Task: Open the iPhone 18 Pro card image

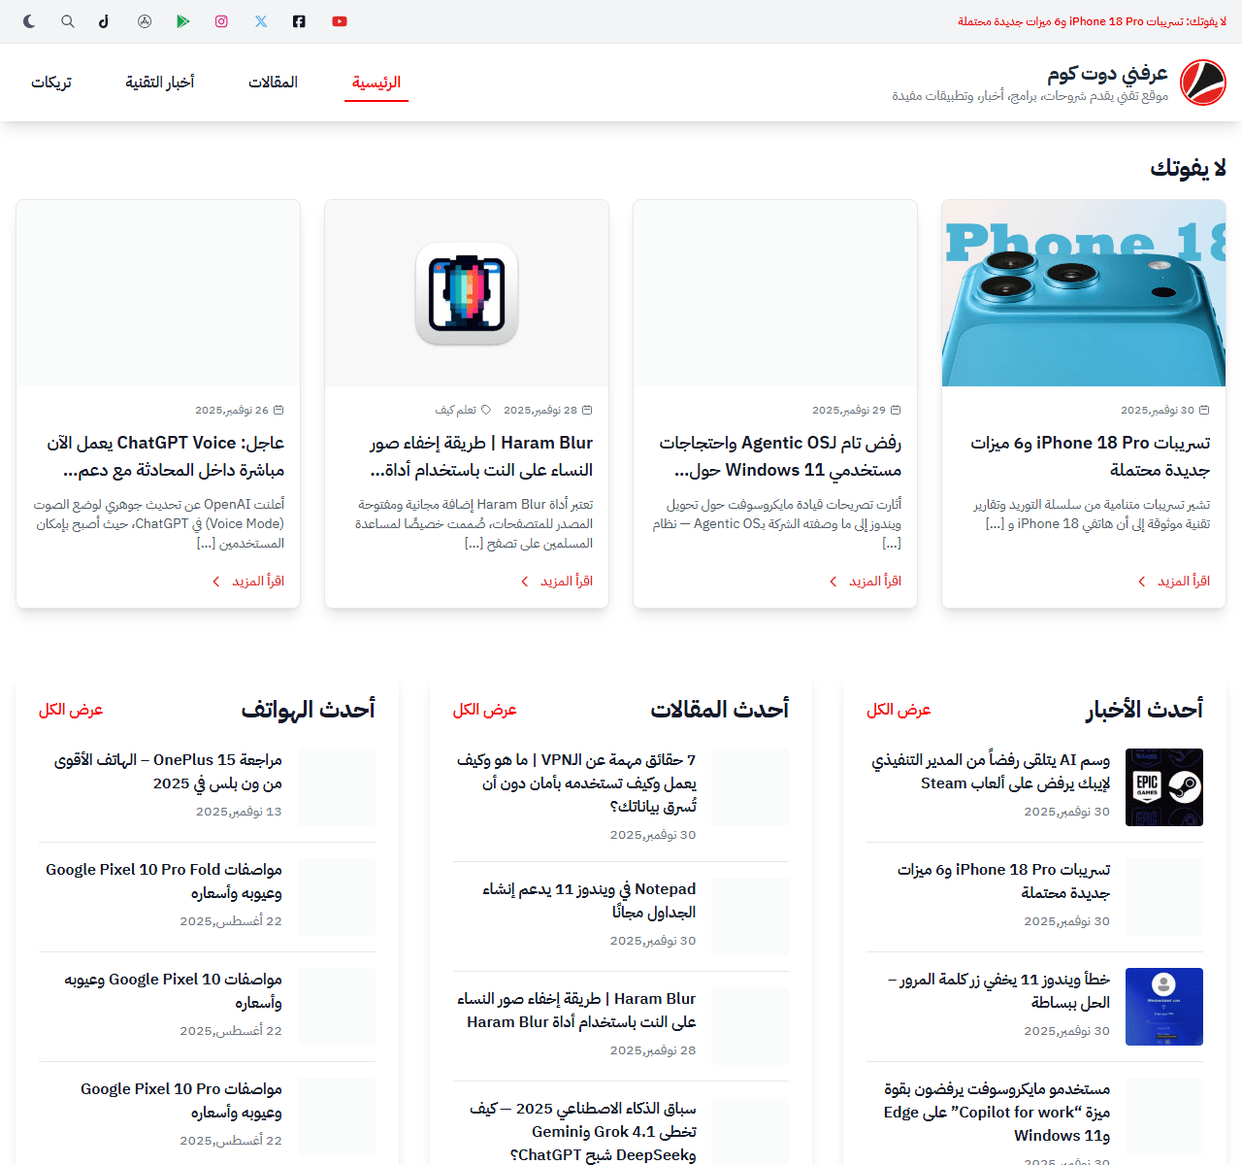Action: coord(1083,293)
